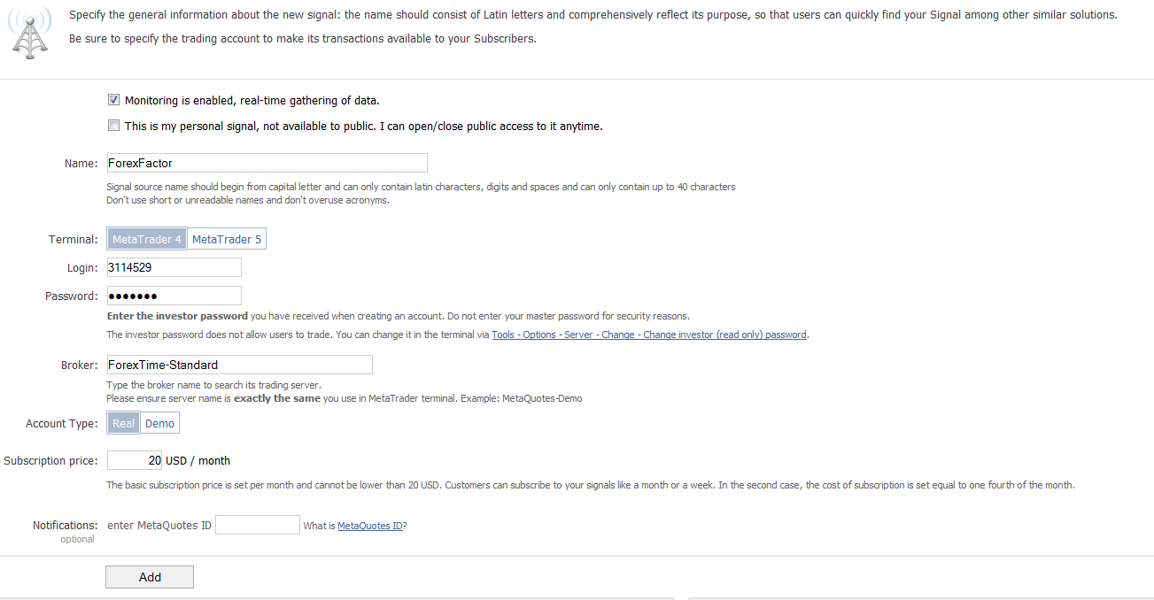Choose Demo account type
1154x600 pixels.
(x=160, y=423)
